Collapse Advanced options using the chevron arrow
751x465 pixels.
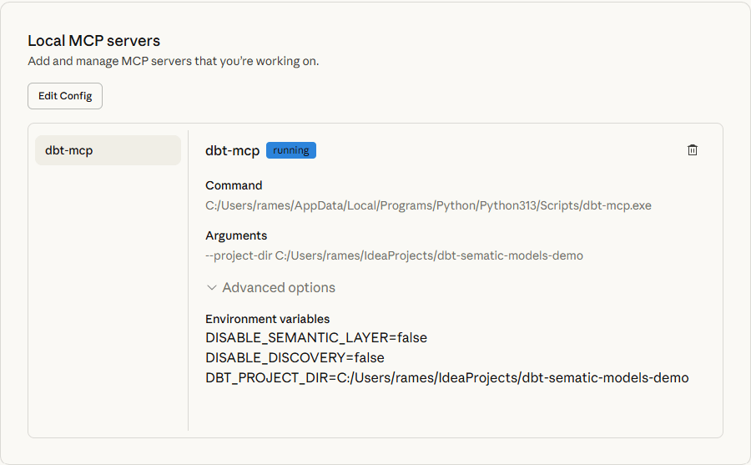click(212, 288)
